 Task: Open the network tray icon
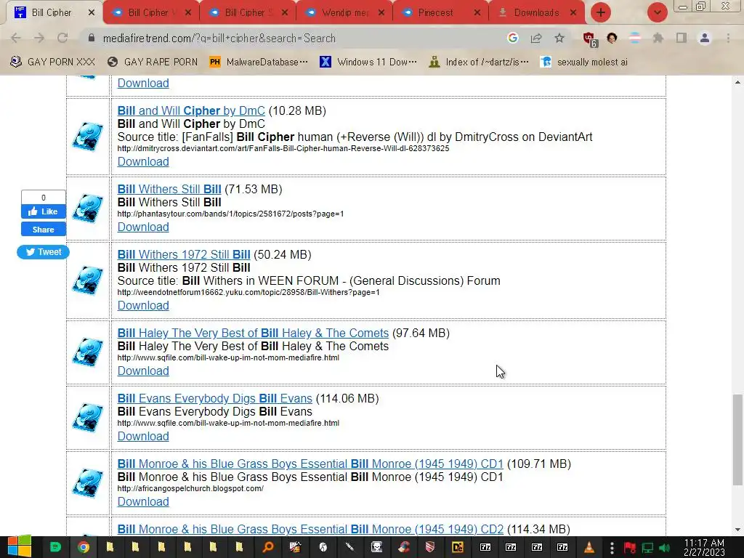pyautogui.click(x=647, y=548)
